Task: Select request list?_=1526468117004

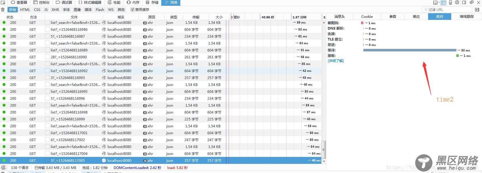Action: (x=161, y=153)
